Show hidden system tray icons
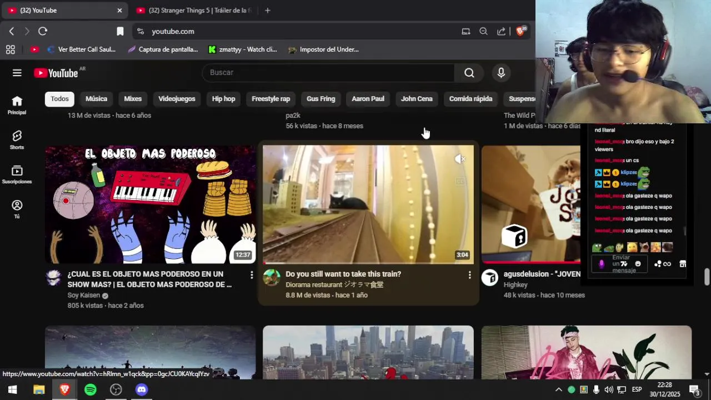Viewport: 711px width, 400px height. pyautogui.click(x=559, y=389)
